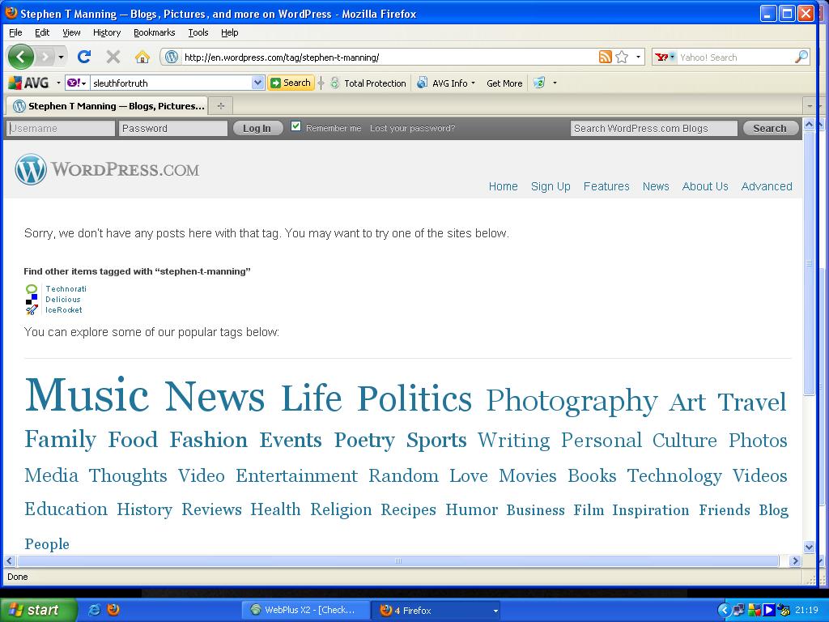The image size is (829, 622).
Task: Go back with the green Back arrow
Action: click(x=20, y=57)
